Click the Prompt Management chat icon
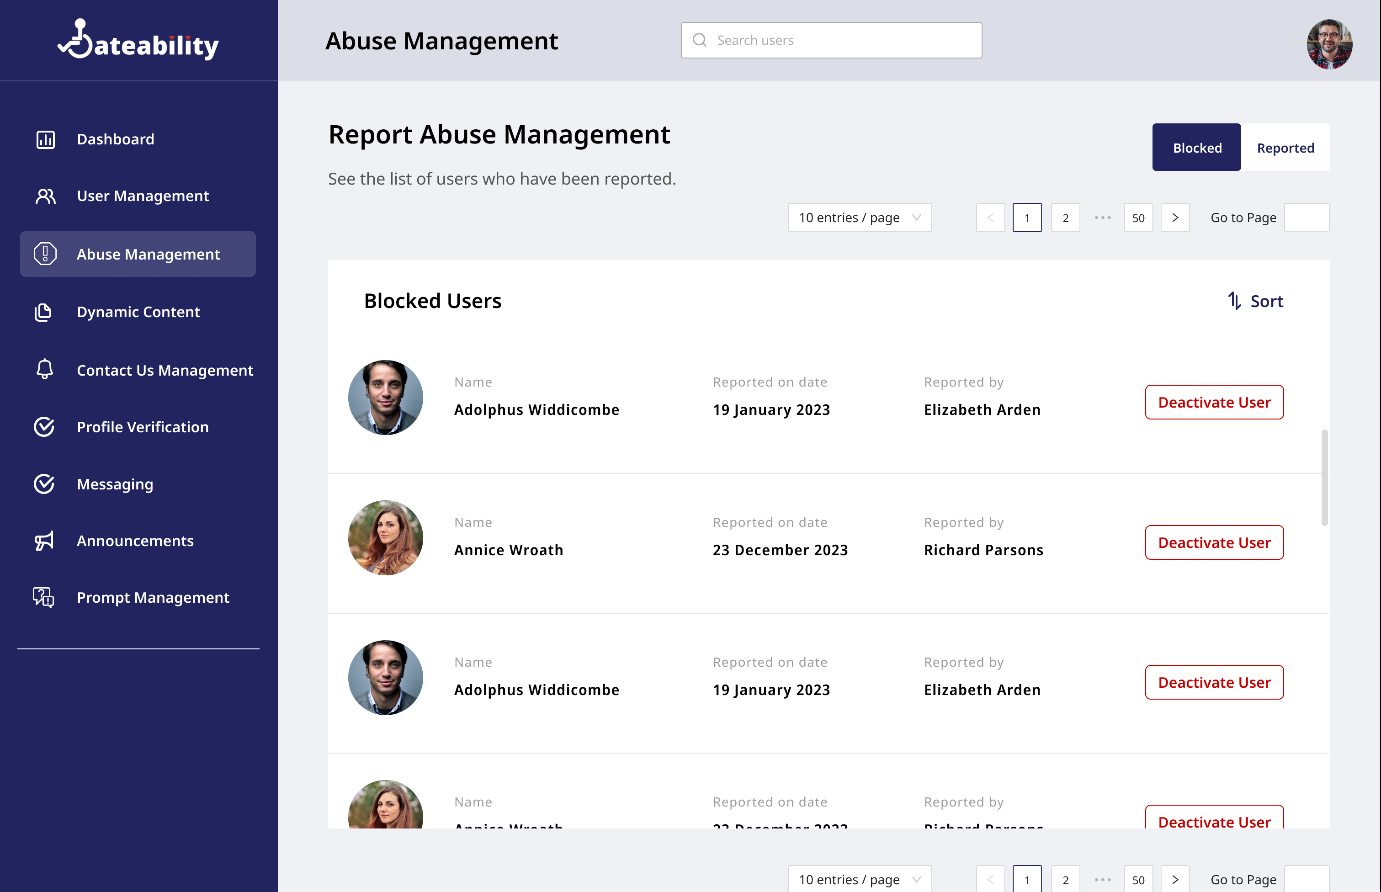This screenshot has height=892, width=1381. [44, 598]
